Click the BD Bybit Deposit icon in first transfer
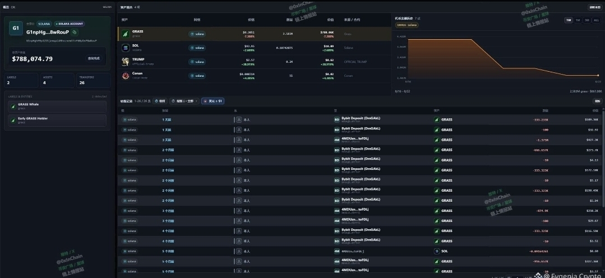 click(x=337, y=119)
